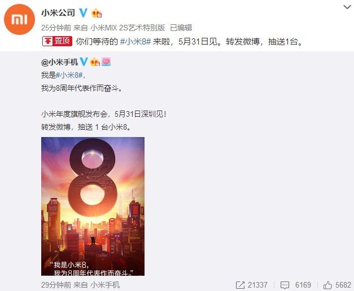Click the 29分钟前 original post timestamp

(56, 285)
